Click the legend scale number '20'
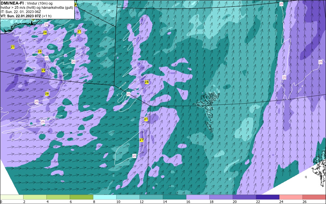 [235, 202]
